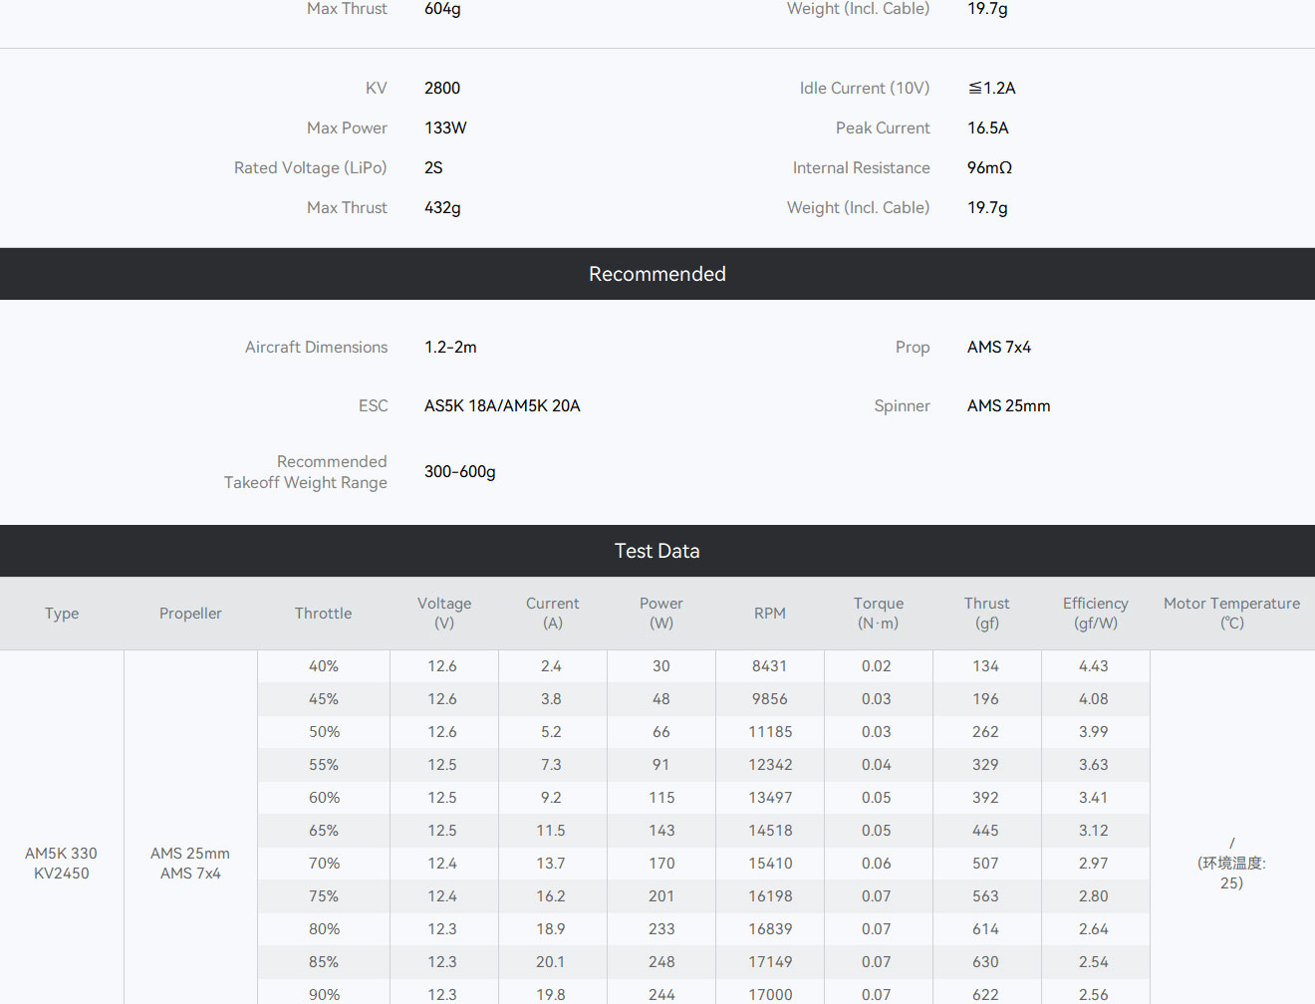Click the Motor Temperature (°C) column header

[x=1232, y=614]
